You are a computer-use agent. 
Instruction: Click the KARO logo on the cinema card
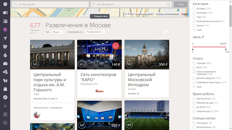coord(100,91)
